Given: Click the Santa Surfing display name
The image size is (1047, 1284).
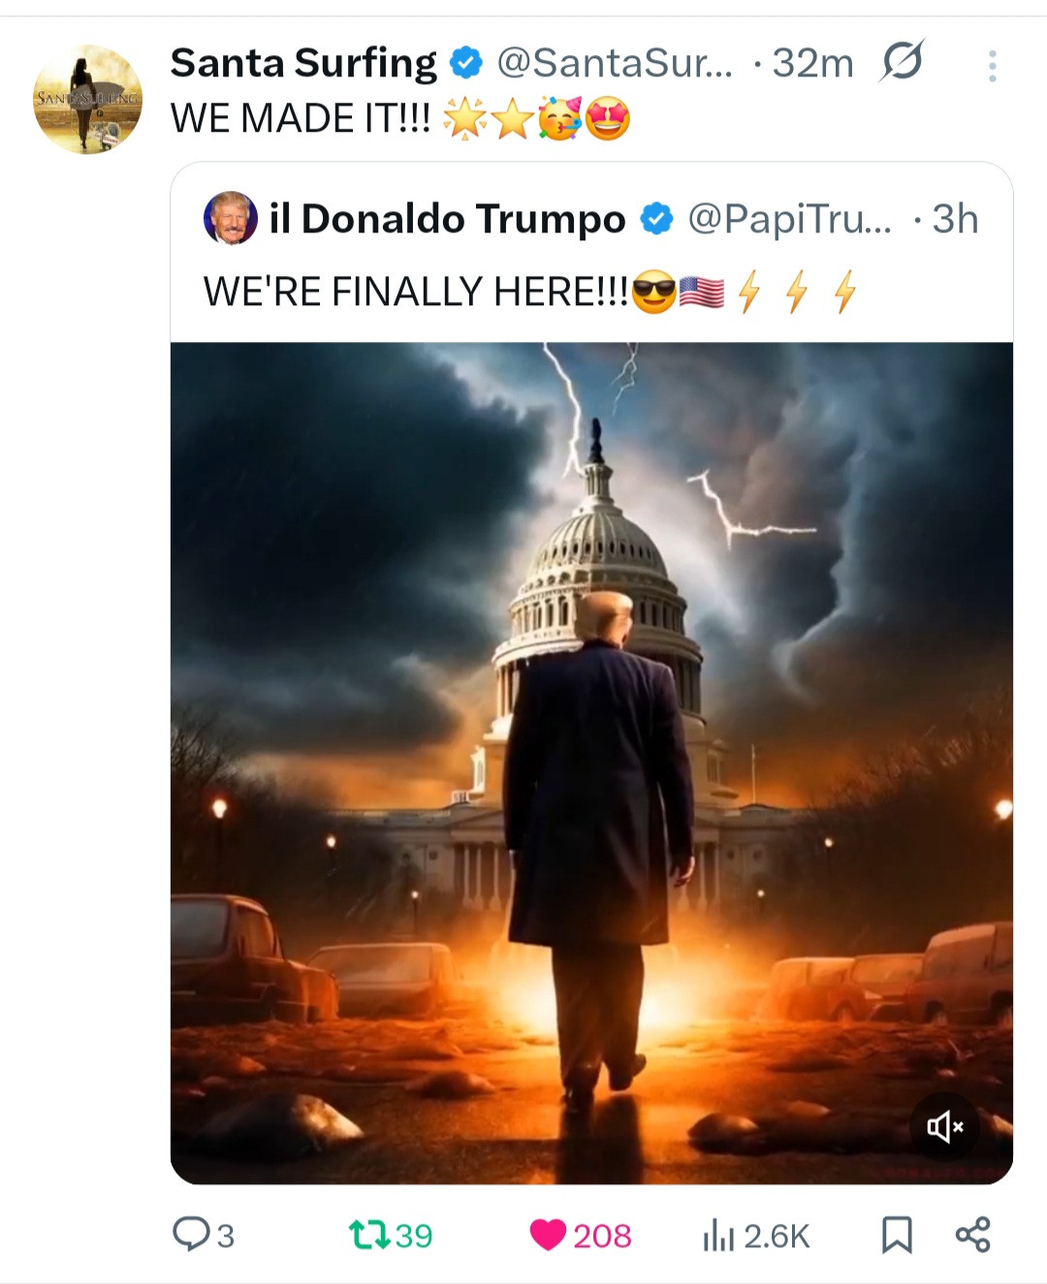Looking at the screenshot, I should point(303,63).
